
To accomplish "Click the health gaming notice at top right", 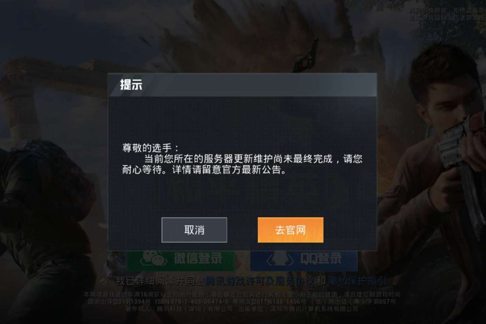I will 448,14.
